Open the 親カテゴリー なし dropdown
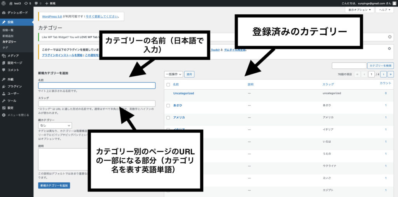This screenshot has width=398, height=197. click(x=55, y=125)
